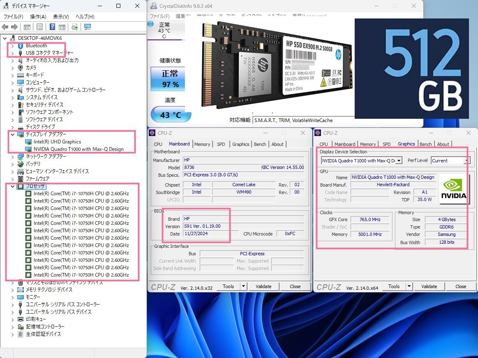Switch to SPD tab in right CPU-Z window
The width and height of the screenshot is (478, 358).
click(x=386, y=144)
